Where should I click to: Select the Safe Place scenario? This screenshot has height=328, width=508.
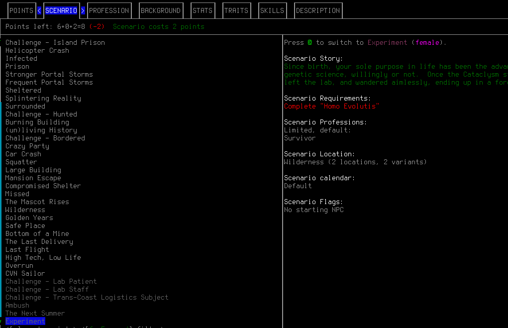tap(25, 225)
